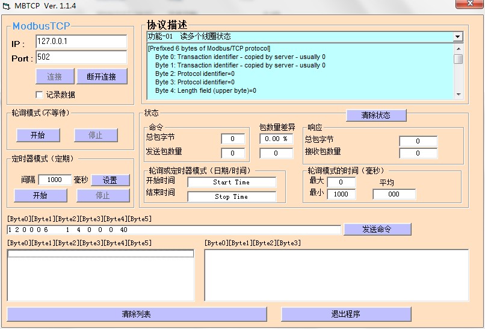The height and width of the screenshot is (329, 485).
Task: Click the 最小 polling time field showing 1000
Action: [341, 194]
